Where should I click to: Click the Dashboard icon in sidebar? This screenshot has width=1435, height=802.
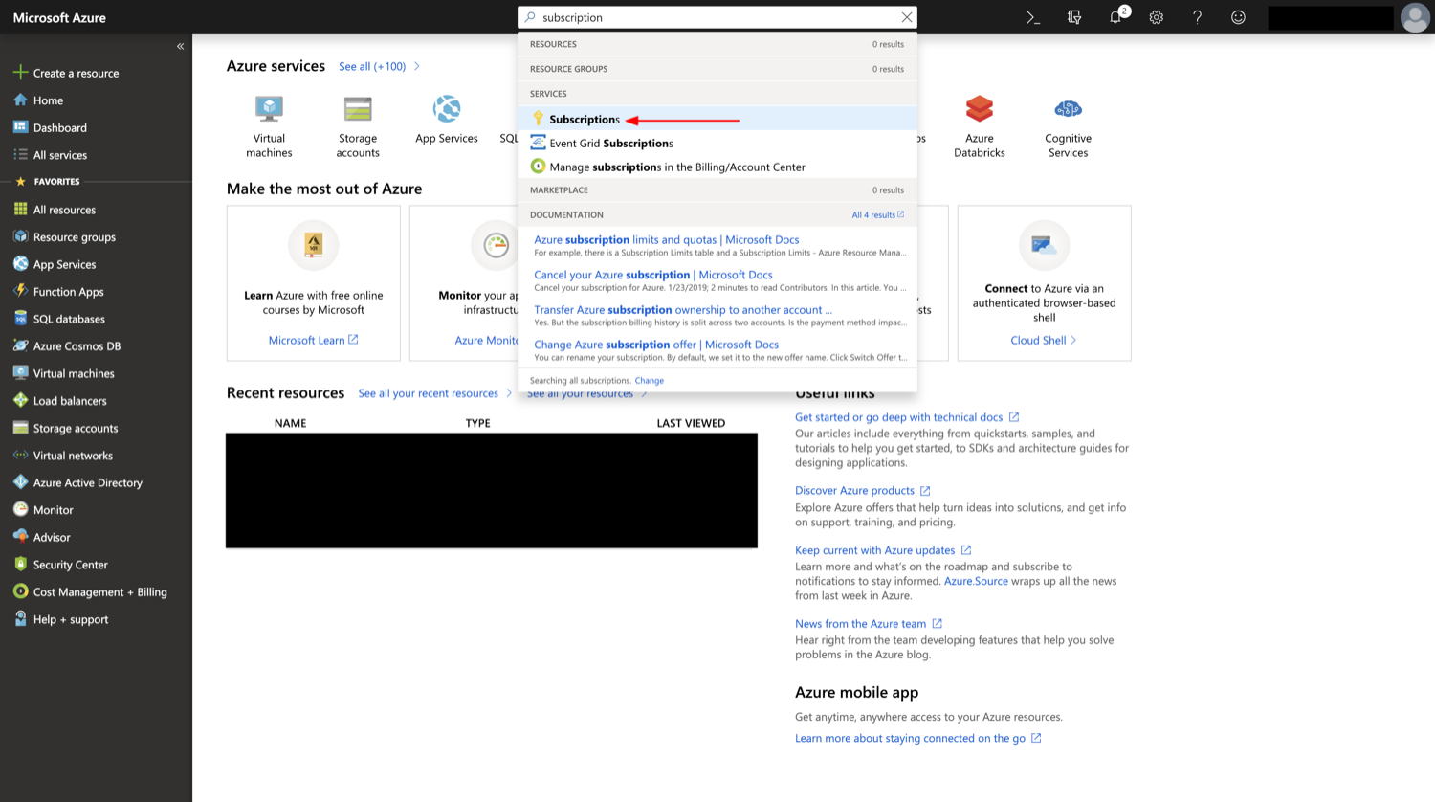(x=20, y=127)
